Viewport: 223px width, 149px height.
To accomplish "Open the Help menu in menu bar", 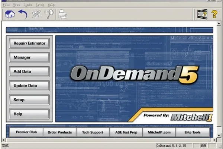I will coord(51,5).
